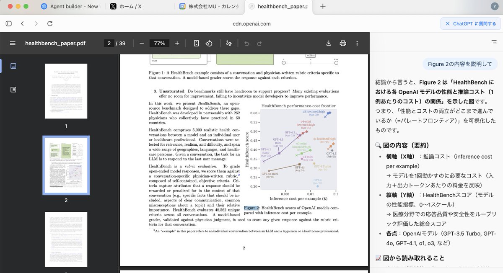Viewport: 503px width, 273px height.
Task: Click the page number input field
Action: click(109, 43)
